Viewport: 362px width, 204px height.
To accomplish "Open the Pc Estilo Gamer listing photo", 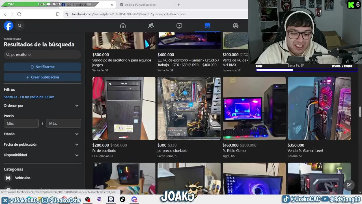I will (254, 108).
